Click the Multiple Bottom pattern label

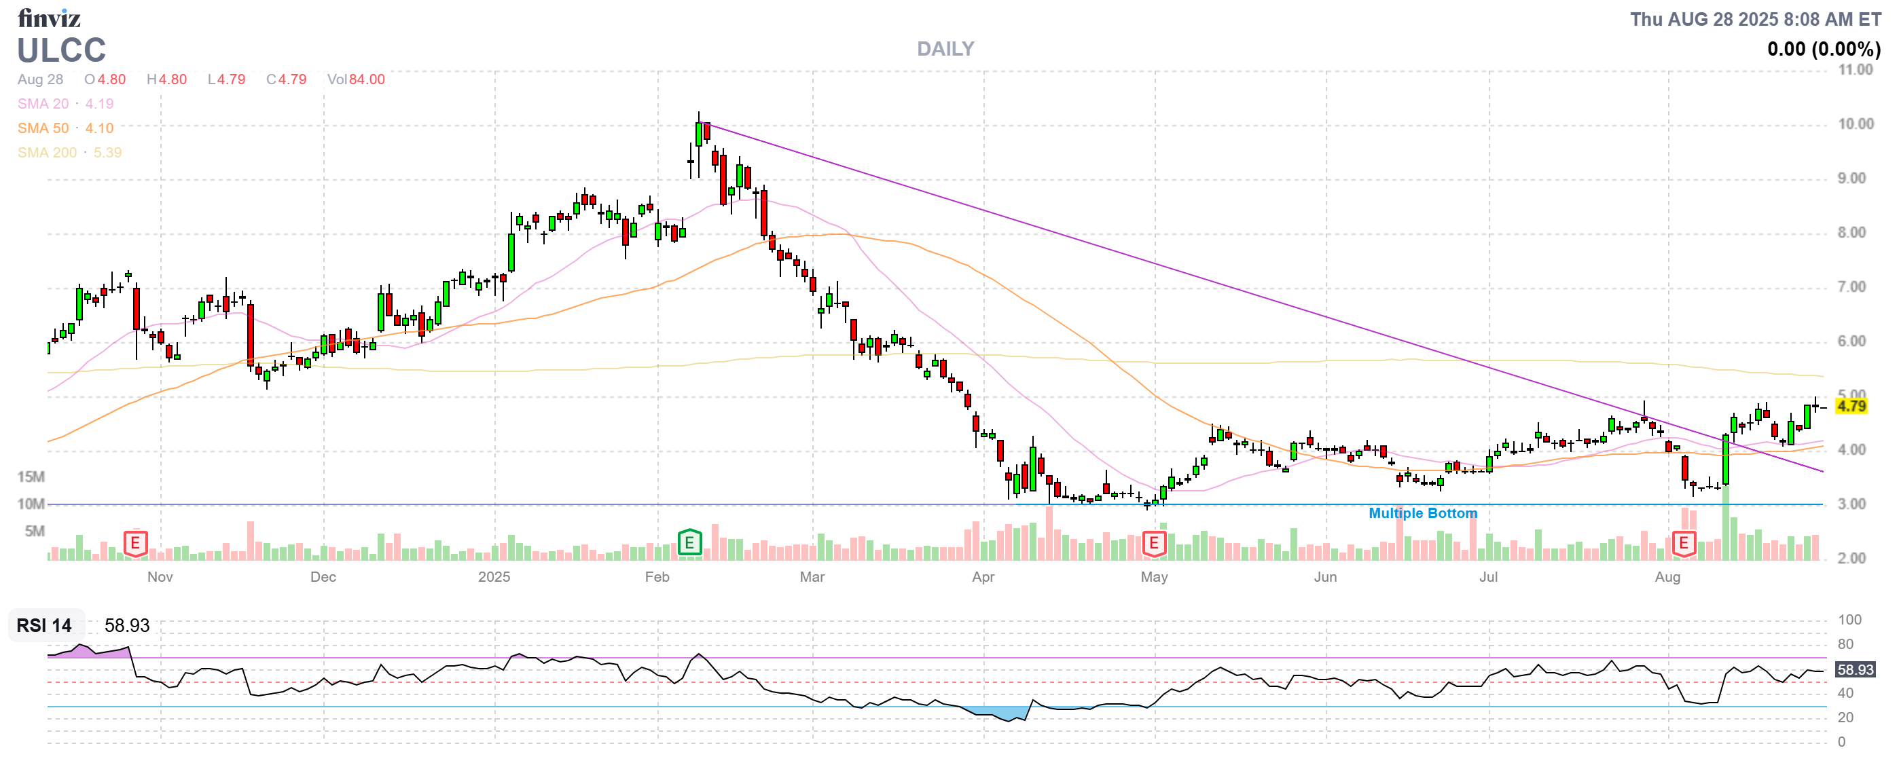1422,513
